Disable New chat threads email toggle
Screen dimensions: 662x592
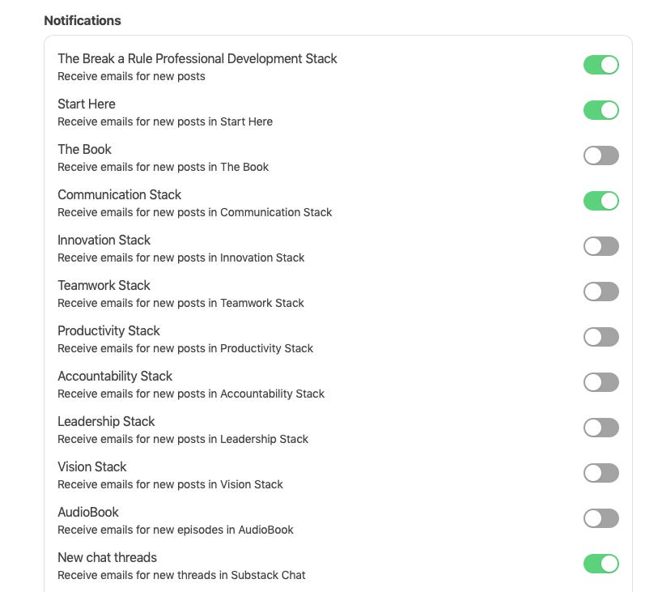click(x=600, y=564)
